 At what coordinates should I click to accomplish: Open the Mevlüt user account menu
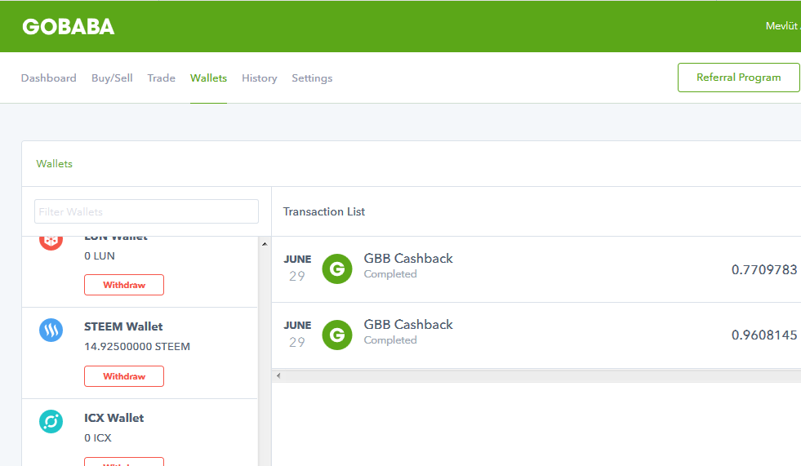coord(782,26)
